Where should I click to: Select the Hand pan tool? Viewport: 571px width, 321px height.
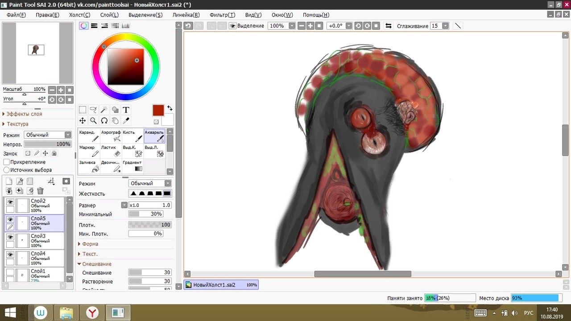tap(115, 120)
